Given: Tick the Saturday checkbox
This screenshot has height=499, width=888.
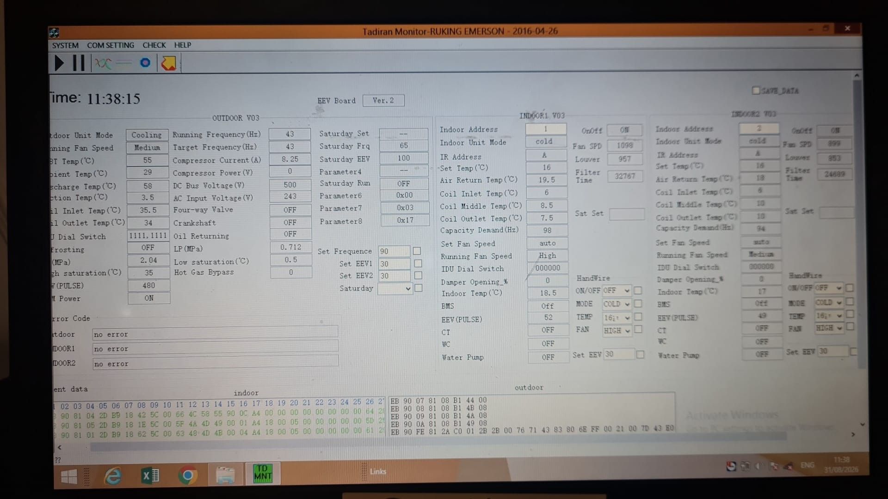Looking at the screenshot, I should (x=419, y=288).
